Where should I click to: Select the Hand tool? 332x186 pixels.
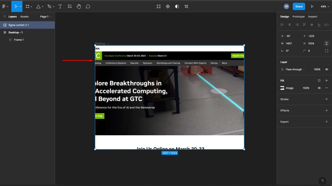[x=79, y=6]
